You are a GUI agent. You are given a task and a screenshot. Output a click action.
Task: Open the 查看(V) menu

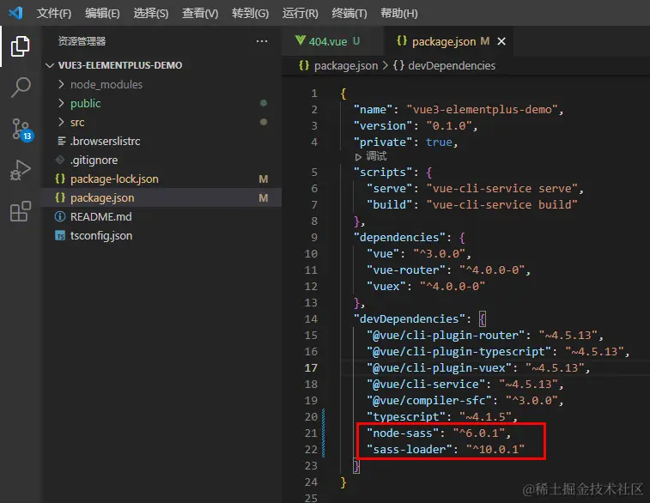click(x=200, y=13)
